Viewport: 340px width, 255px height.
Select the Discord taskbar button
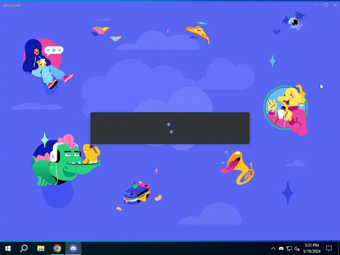coord(73,248)
